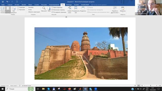Image resolution: width=162 pixels, height=91 pixels.
Task: Choose the Структура view option
Action: pyautogui.click(x=21, y=7)
